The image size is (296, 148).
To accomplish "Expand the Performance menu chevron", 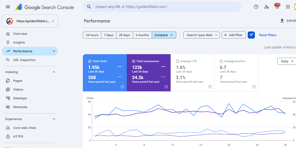I will pyautogui.click(x=54, y=51).
